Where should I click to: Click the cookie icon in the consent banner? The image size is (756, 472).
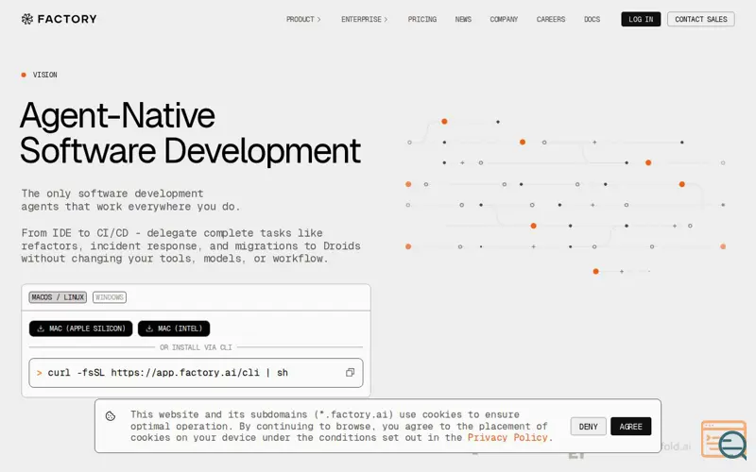111,416
